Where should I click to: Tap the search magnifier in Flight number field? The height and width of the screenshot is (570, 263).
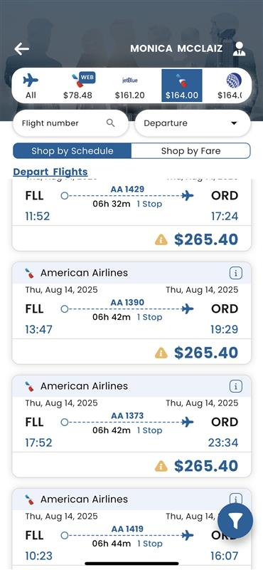[x=111, y=123]
